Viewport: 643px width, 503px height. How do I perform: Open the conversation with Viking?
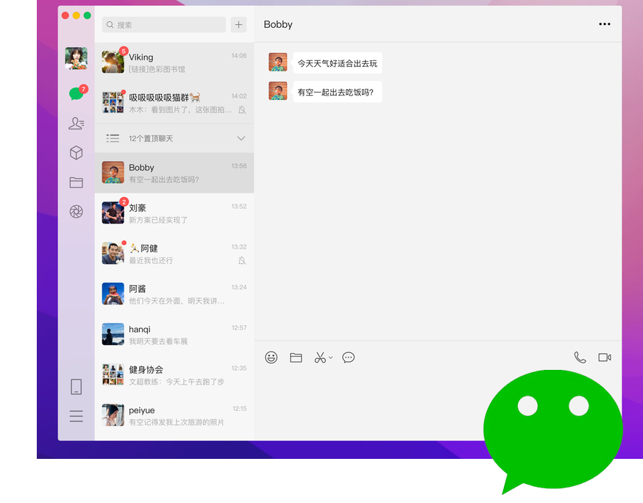(x=174, y=63)
